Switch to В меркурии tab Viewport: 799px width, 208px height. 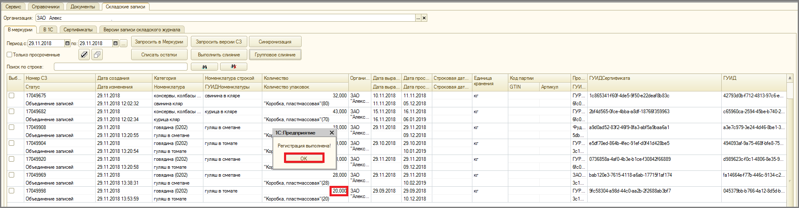(x=20, y=30)
